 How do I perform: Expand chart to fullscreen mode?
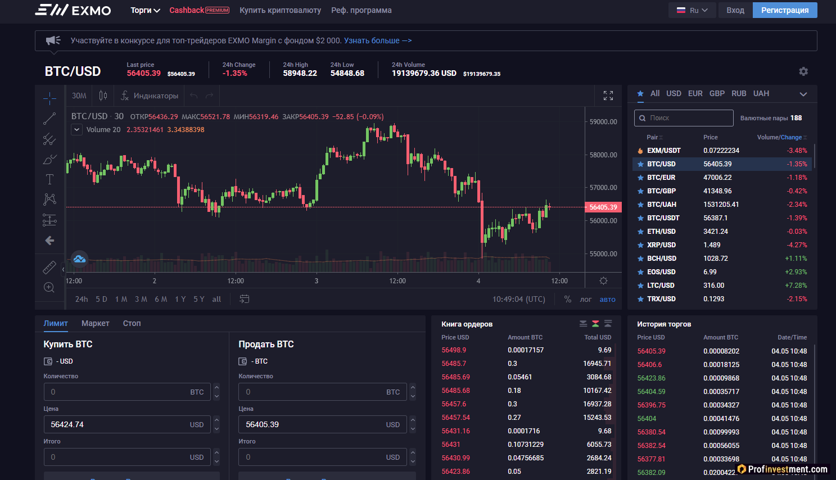(608, 96)
